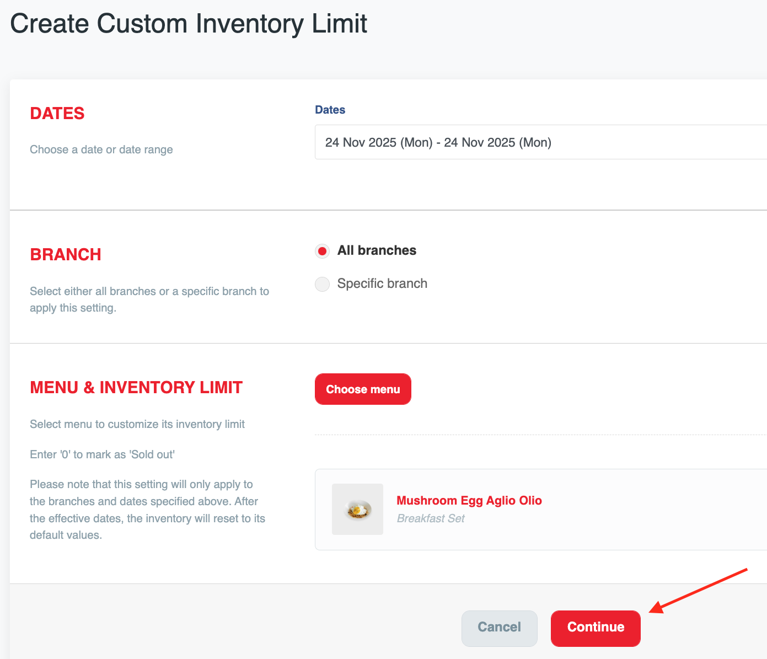Click the red arrow pointing at Continue
This screenshot has height=659, width=767.
tap(699, 590)
